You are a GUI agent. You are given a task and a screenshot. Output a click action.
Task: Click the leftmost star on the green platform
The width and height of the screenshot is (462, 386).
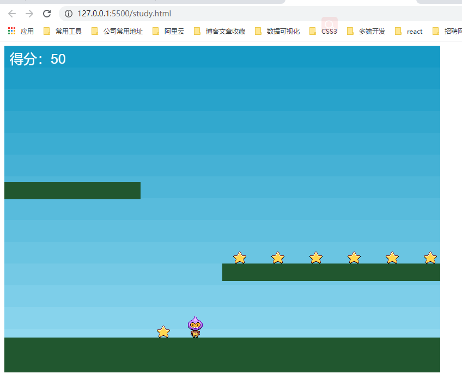coord(240,257)
